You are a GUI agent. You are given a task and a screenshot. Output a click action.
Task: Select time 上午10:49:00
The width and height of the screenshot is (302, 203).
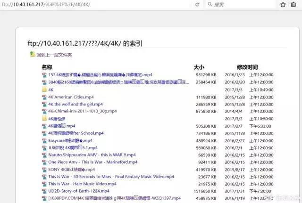pyautogui.click(x=261, y=90)
